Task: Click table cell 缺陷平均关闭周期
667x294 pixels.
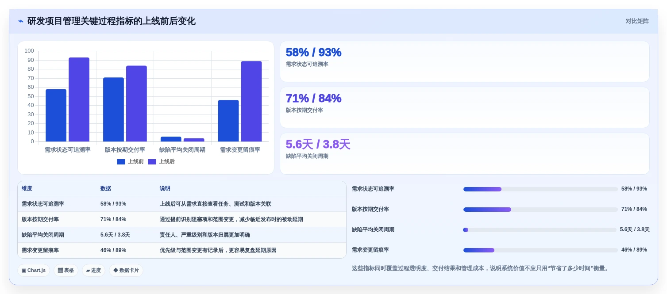Action: coord(43,235)
